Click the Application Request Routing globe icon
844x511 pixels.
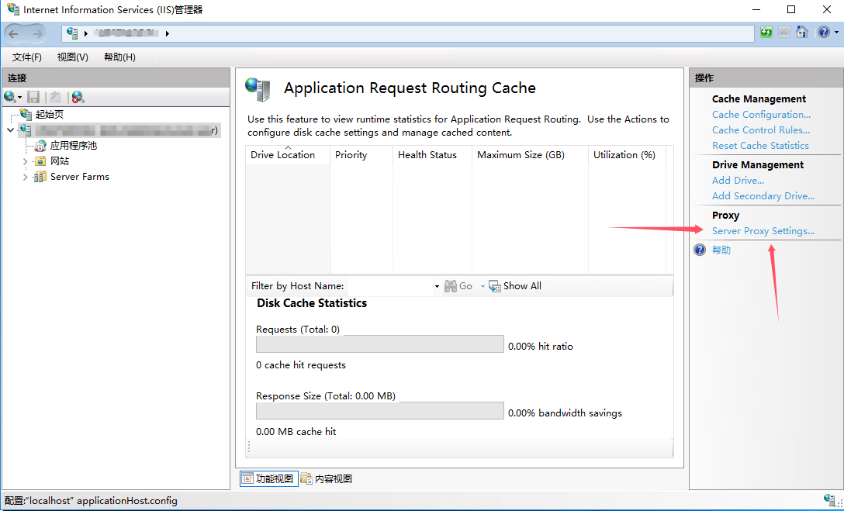pyautogui.click(x=257, y=88)
